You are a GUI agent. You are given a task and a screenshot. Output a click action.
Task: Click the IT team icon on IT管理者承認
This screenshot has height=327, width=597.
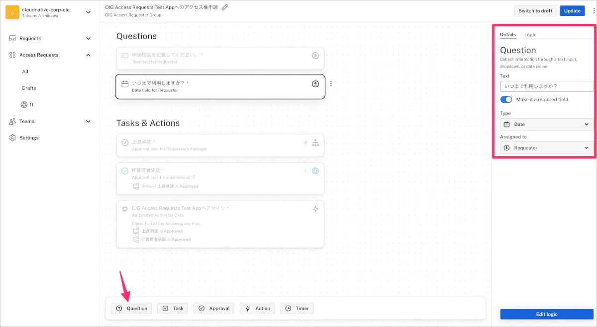[x=315, y=171]
